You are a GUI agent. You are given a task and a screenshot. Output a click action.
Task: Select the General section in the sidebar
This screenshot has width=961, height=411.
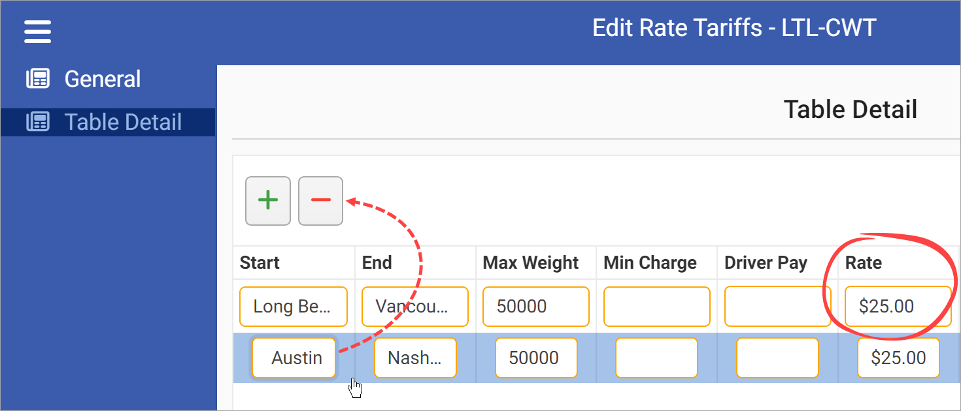(x=102, y=78)
